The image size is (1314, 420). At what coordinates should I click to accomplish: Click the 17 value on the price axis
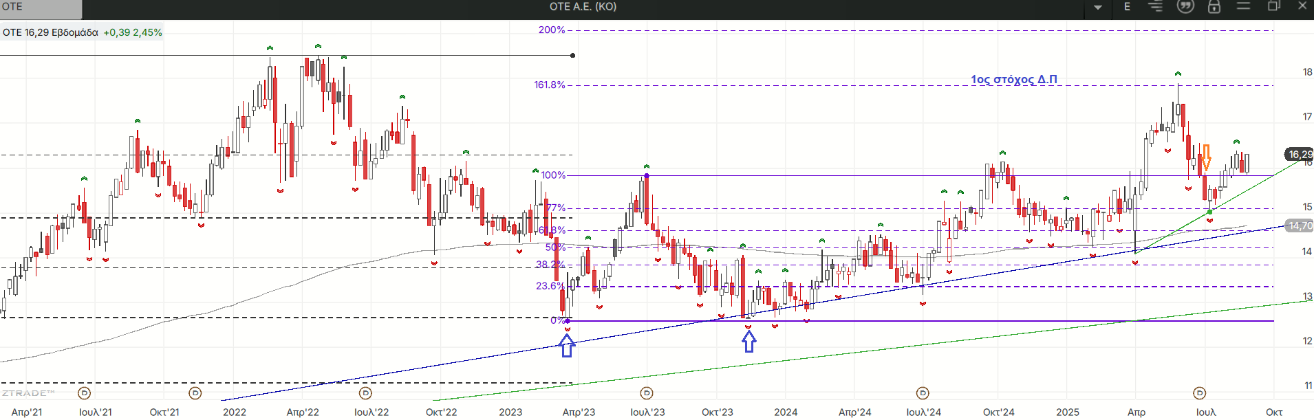pyautogui.click(x=1307, y=117)
